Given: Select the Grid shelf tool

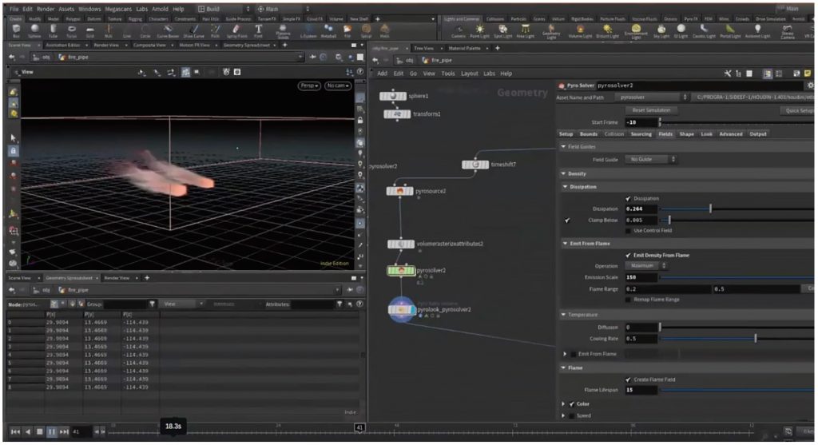Looking at the screenshot, I should click(90, 31).
